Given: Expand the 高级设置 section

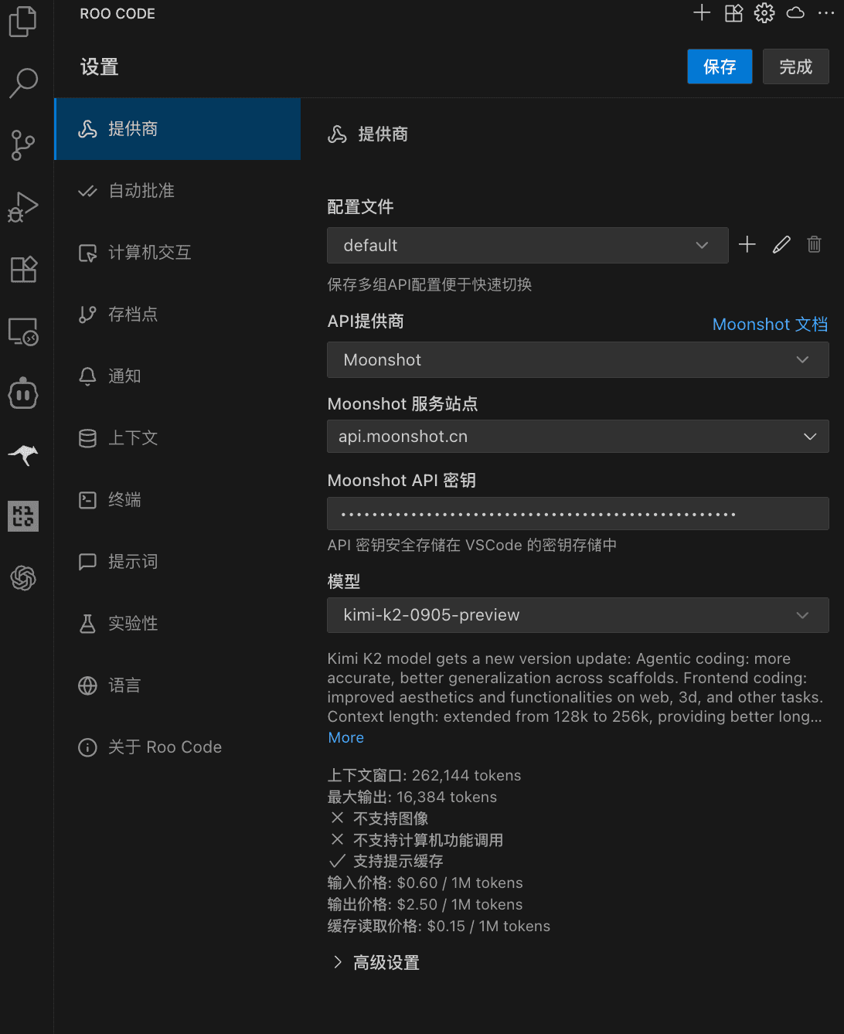Looking at the screenshot, I should (385, 962).
